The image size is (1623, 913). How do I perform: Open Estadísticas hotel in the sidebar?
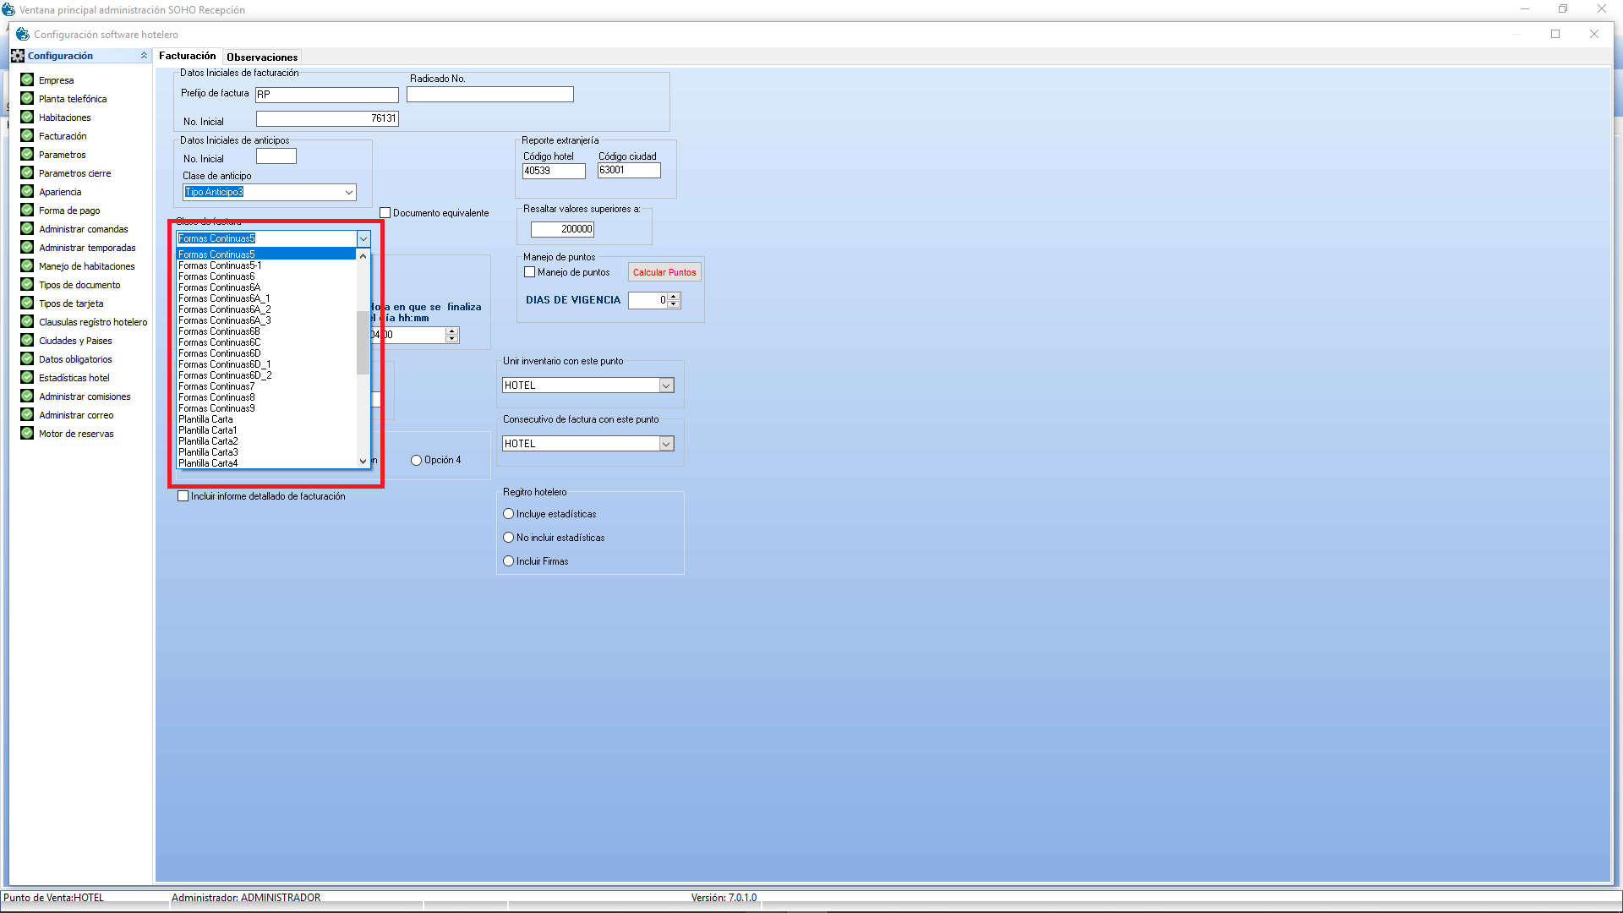pos(74,378)
